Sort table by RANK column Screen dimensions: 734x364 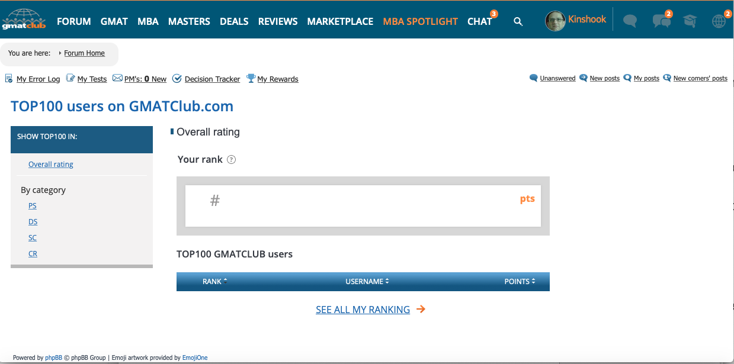point(215,281)
